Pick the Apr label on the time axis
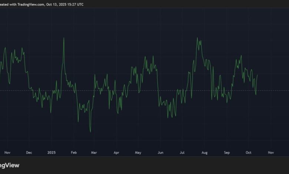 (116, 153)
